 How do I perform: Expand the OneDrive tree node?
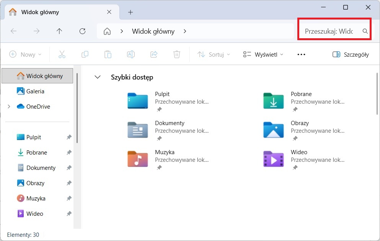click(x=9, y=107)
